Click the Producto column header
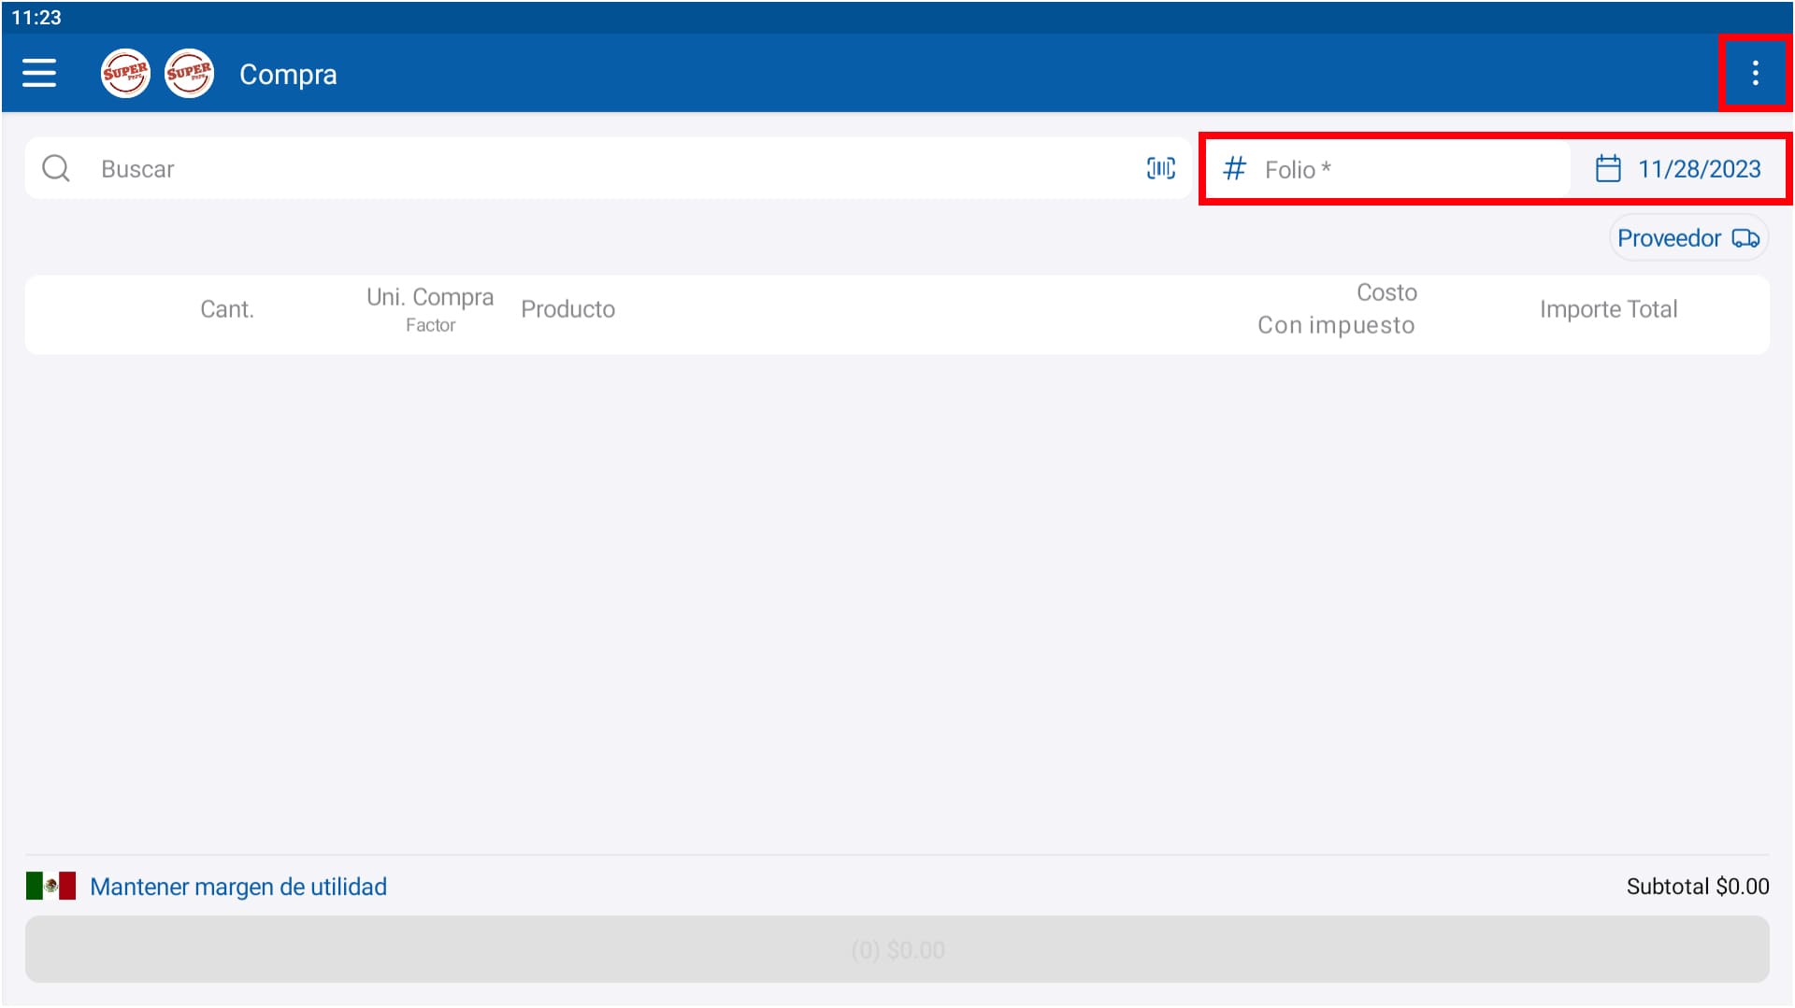 click(567, 309)
